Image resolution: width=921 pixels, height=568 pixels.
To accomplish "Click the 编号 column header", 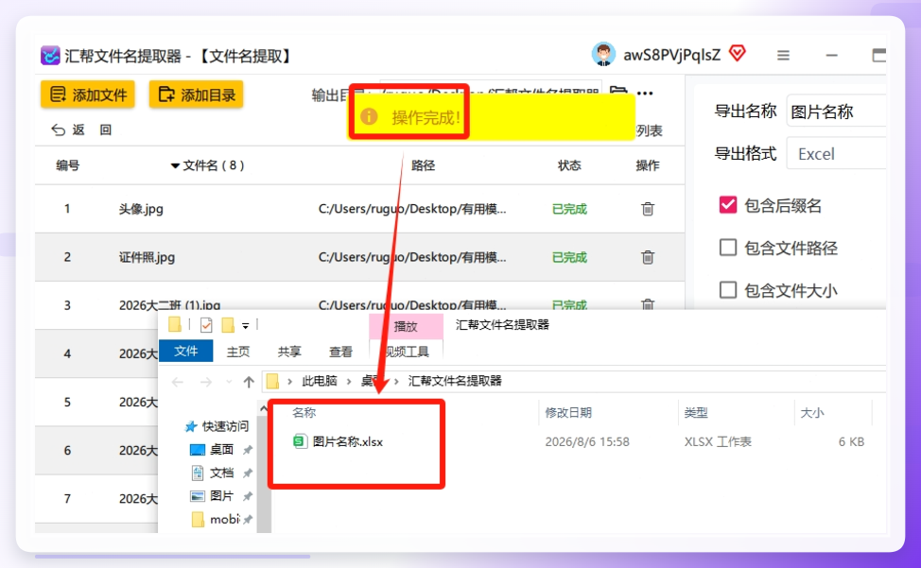I will click(67, 165).
